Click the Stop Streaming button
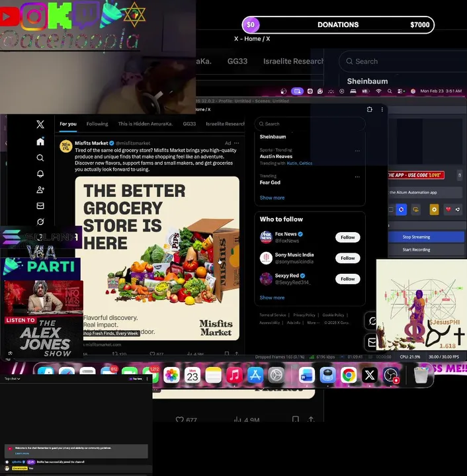Image resolution: width=467 pixels, height=476 pixels. point(426,237)
